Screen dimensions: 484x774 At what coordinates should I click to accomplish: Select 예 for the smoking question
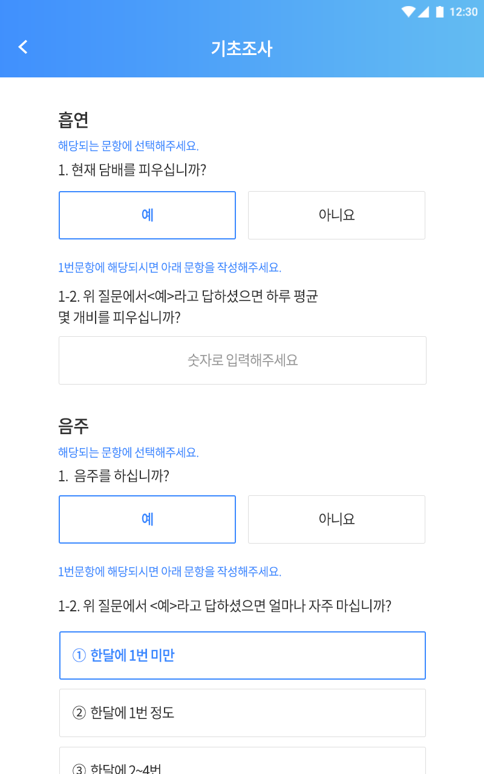coord(147,215)
